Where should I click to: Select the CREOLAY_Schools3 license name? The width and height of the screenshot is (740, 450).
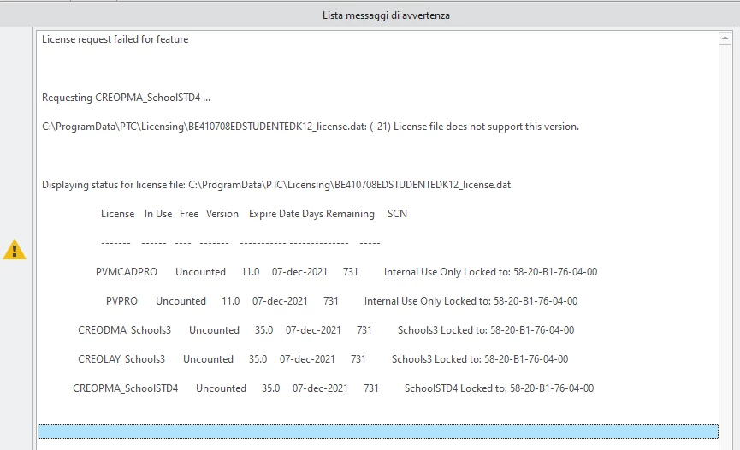[x=121, y=359]
